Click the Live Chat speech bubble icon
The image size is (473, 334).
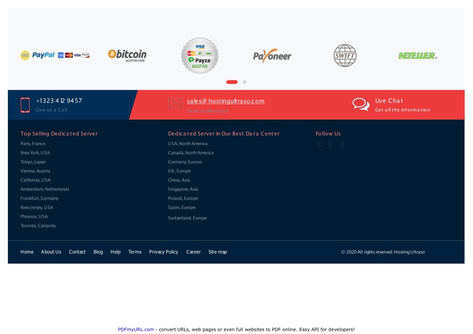click(x=361, y=104)
